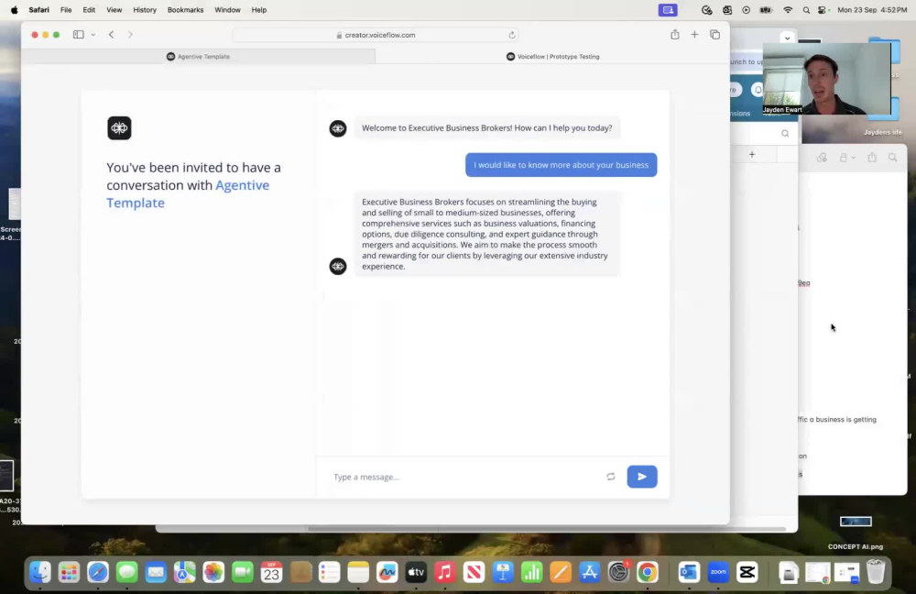
Task: Open the File menu
Action: (66, 10)
